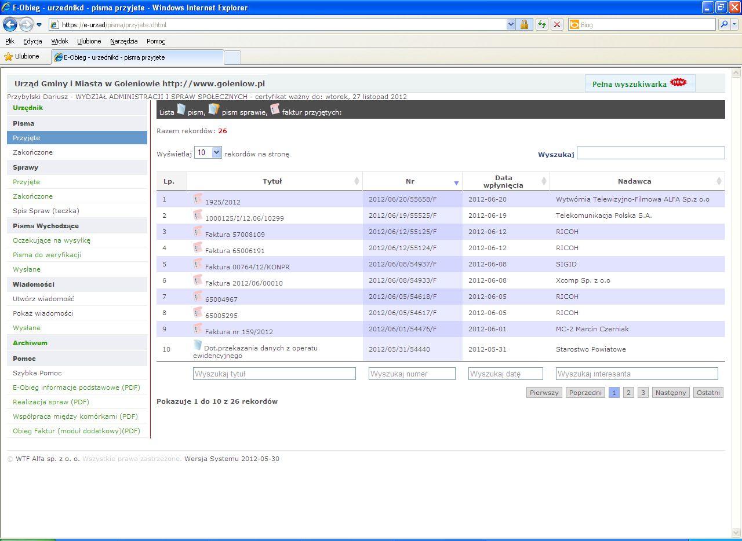Go to the Pierwszy page
Screen dimensions: 742x541
(x=544, y=393)
